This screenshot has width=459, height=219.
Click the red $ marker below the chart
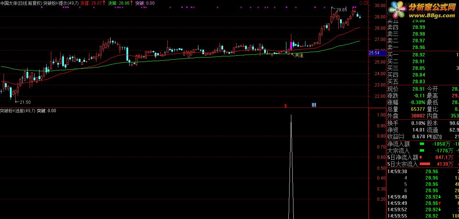285,105
